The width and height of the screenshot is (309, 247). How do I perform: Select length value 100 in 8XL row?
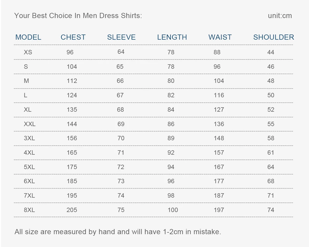click(173, 210)
